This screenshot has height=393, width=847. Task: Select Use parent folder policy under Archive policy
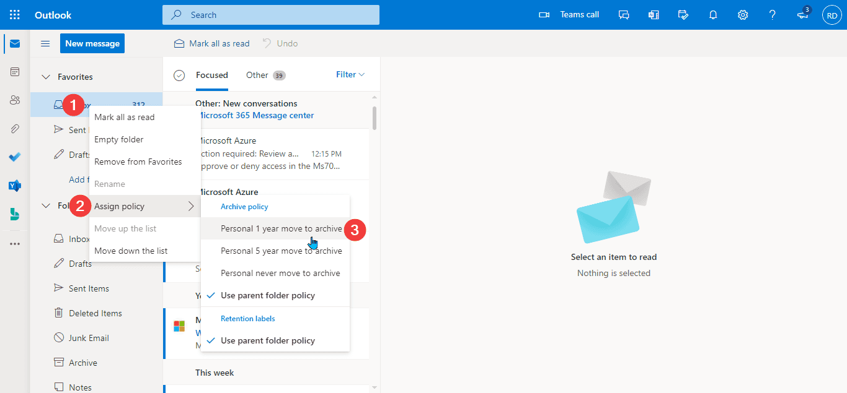tap(275, 295)
